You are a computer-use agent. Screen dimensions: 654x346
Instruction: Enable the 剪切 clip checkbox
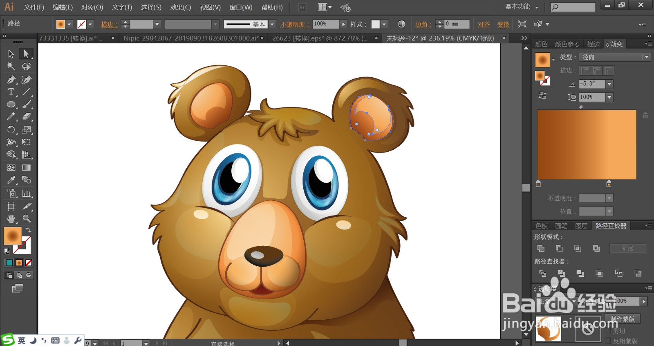coord(608,330)
